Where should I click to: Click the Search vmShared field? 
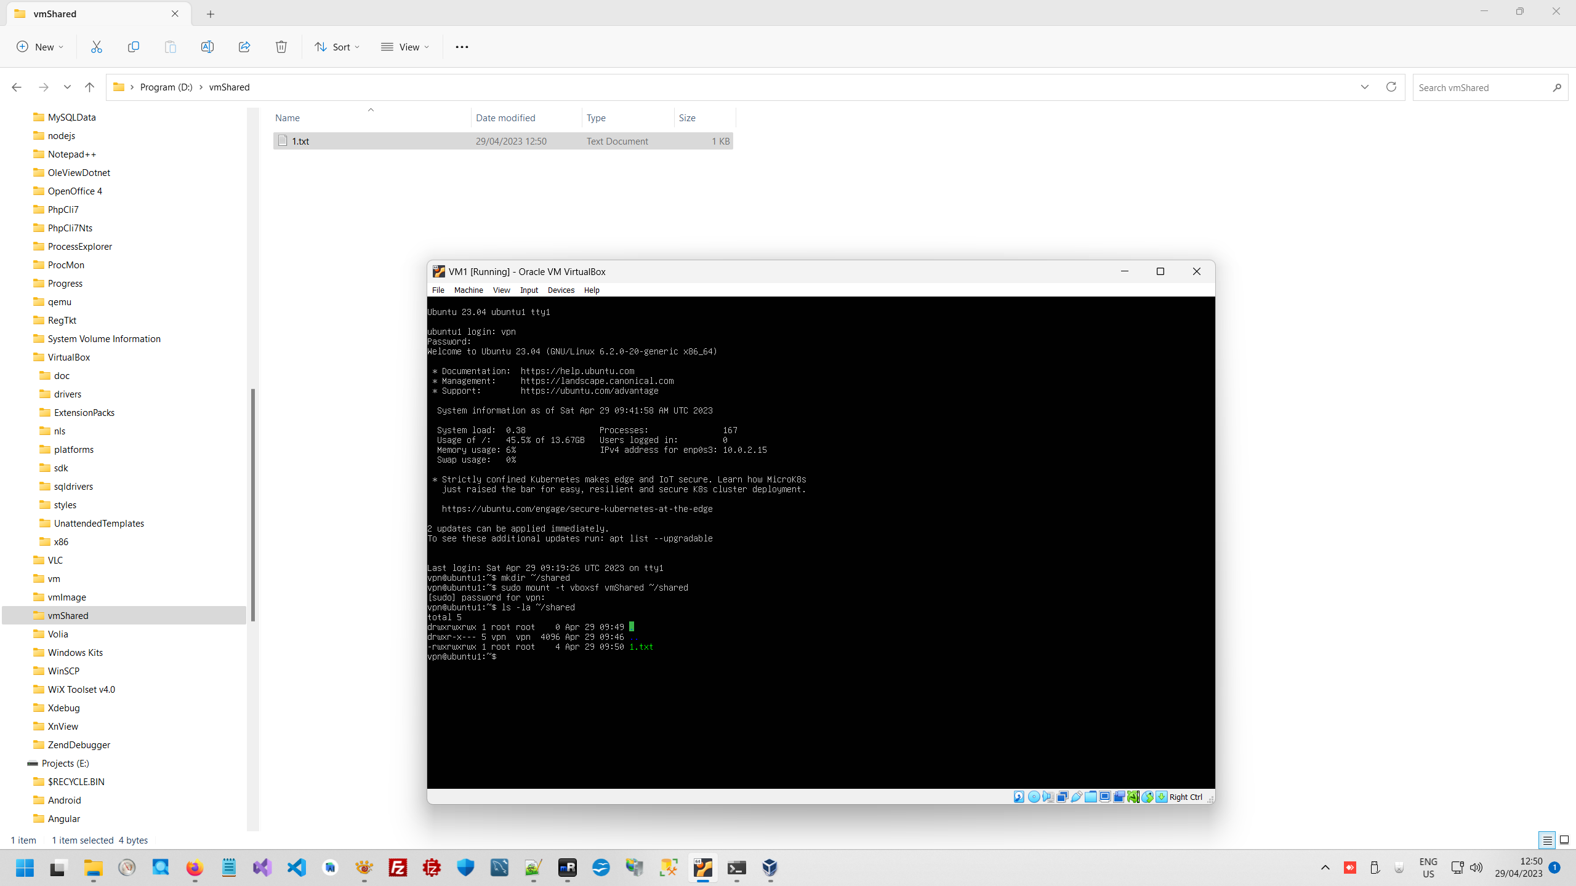[1482, 87]
